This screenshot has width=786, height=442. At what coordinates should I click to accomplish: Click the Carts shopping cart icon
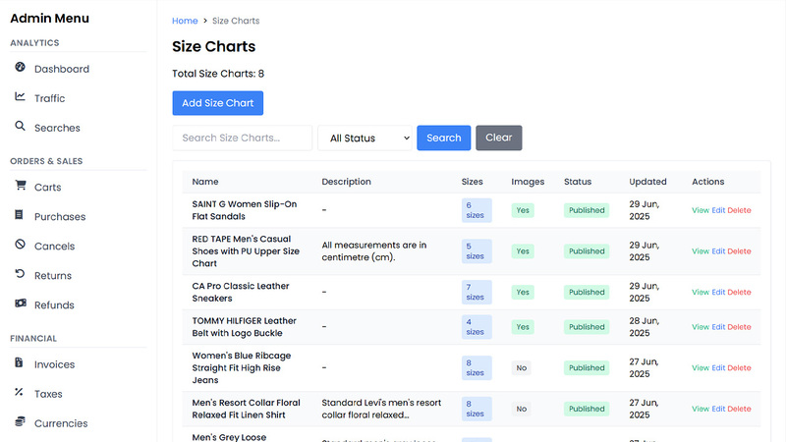pyautogui.click(x=20, y=186)
